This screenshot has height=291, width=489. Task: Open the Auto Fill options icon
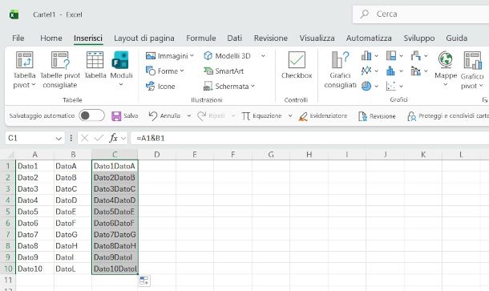click(x=144, y=281)
